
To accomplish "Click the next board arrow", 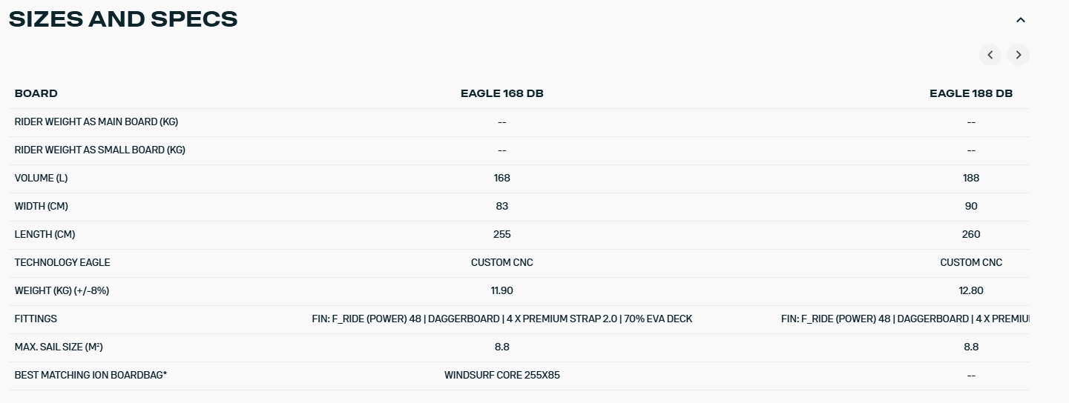I will 1019,55.
